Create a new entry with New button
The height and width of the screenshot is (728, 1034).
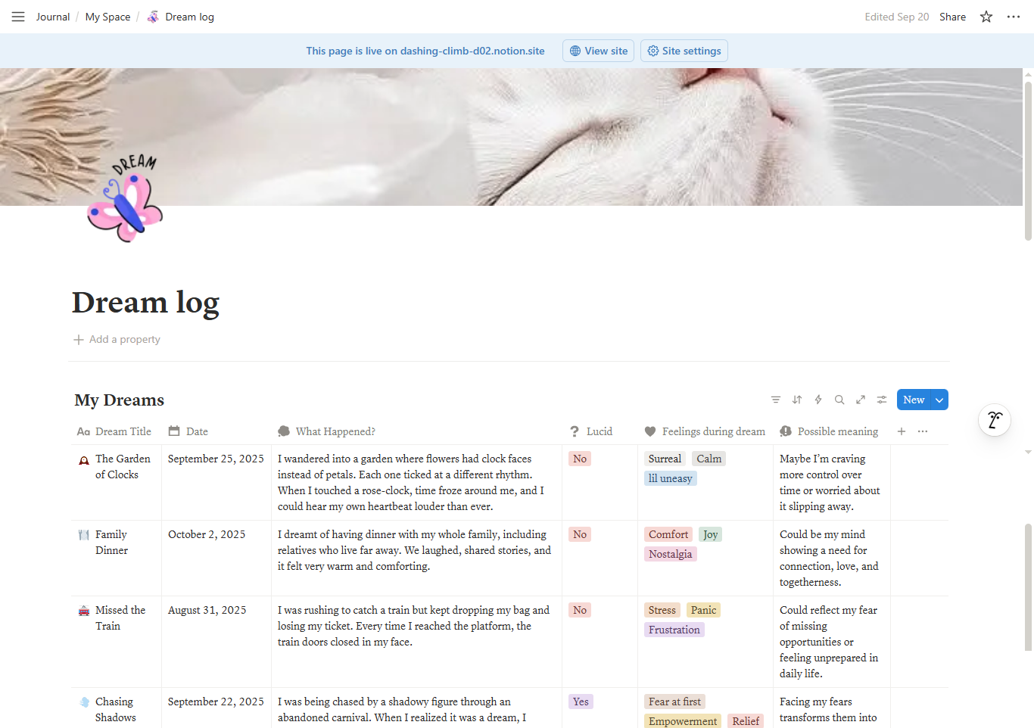(914, 400)
